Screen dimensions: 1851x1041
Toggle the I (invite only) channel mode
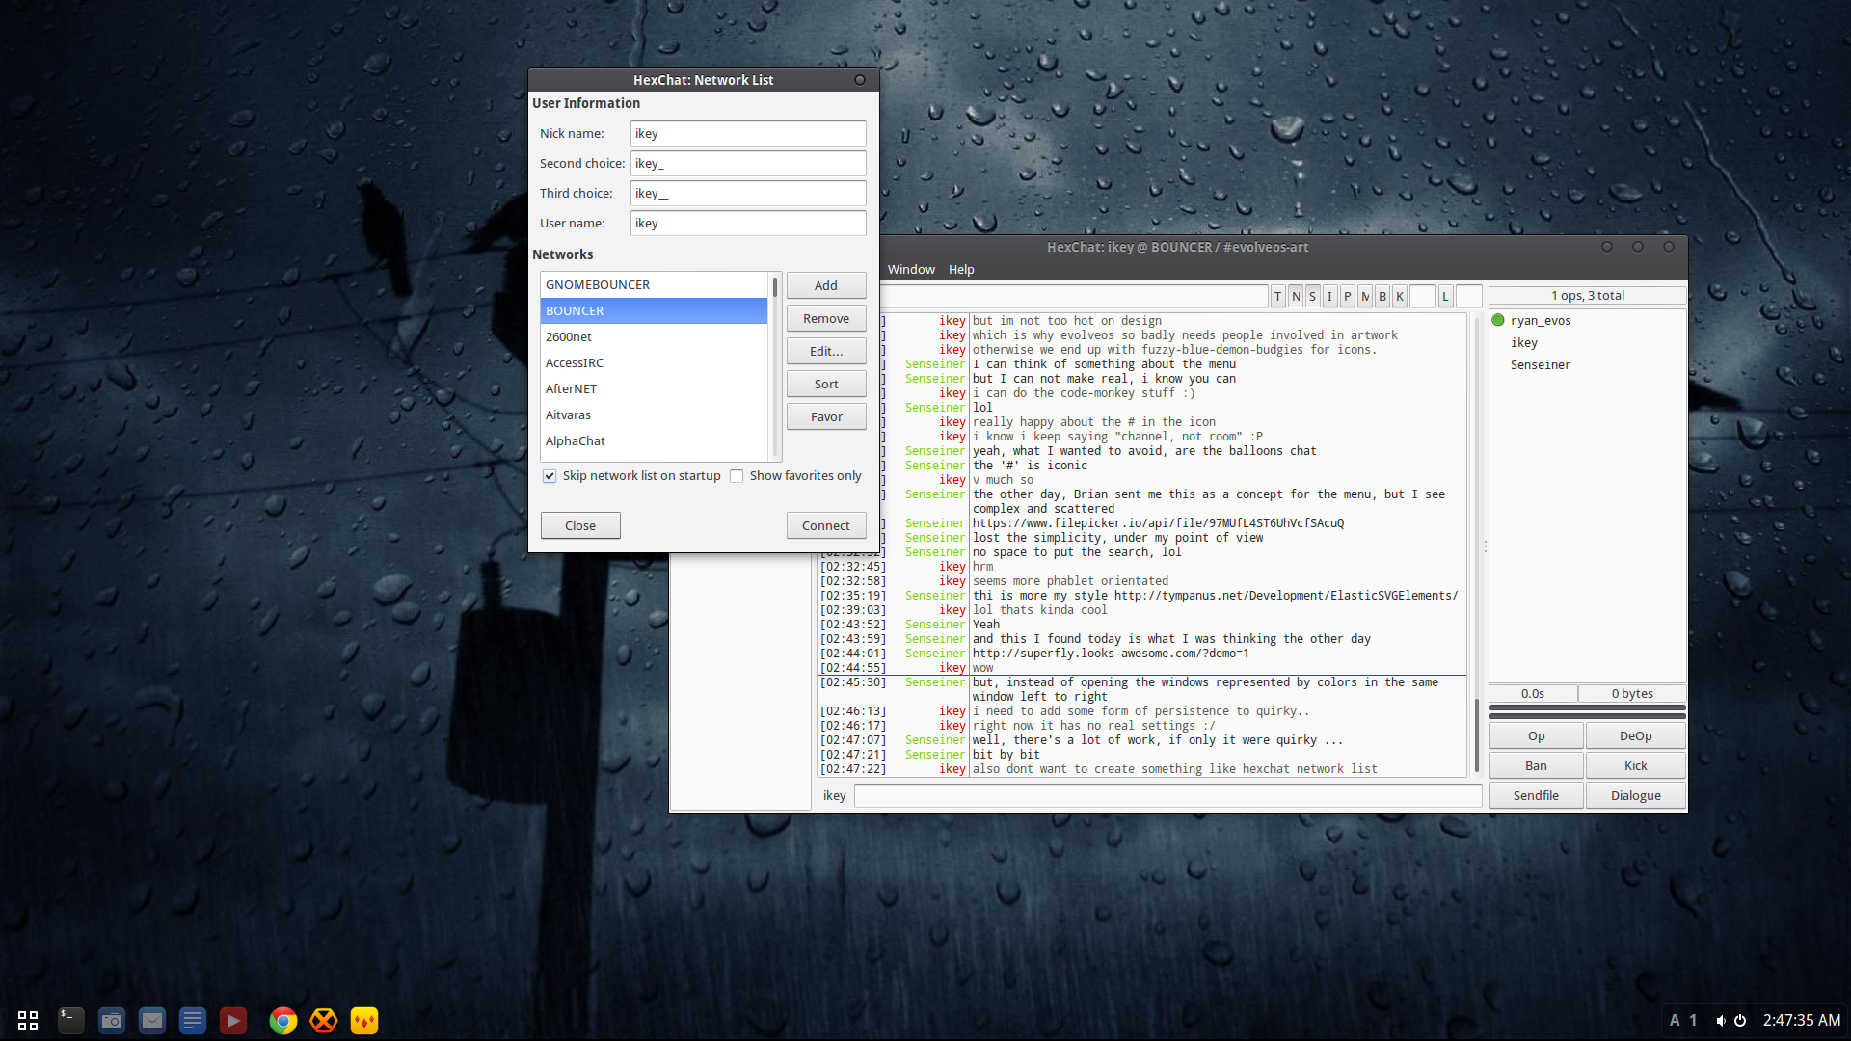tap(1329, 296)
